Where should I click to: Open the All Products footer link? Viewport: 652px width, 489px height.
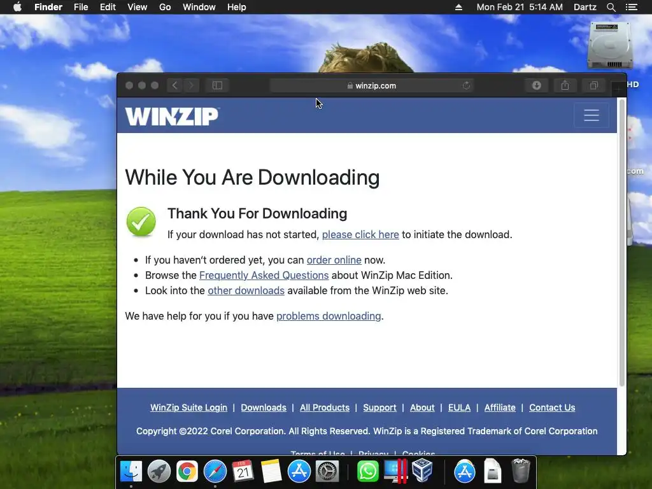click(325, 407)
